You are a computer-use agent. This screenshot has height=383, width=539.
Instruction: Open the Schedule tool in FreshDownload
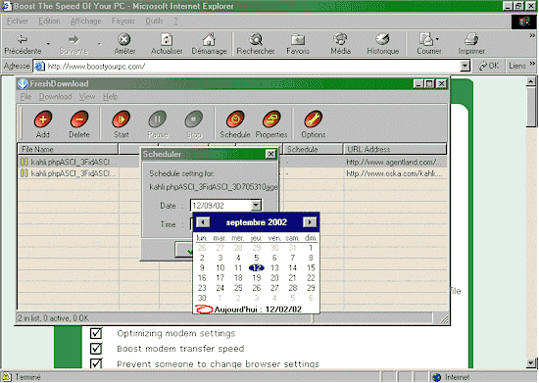235,120
